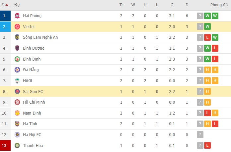Click the Hải Phòng club crest icon
Screen dimensions: 231x152
tap(17, 16)
